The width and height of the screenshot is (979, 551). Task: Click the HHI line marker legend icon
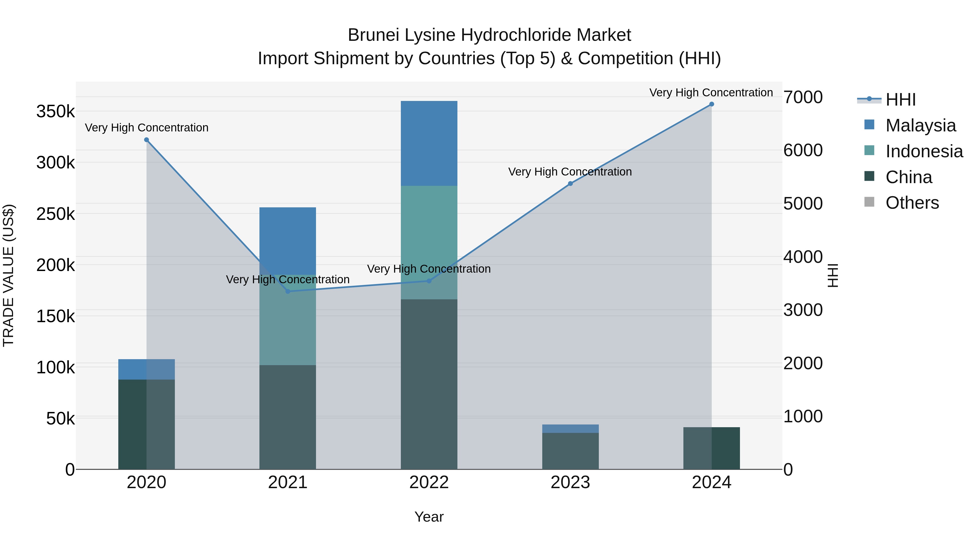869,99
